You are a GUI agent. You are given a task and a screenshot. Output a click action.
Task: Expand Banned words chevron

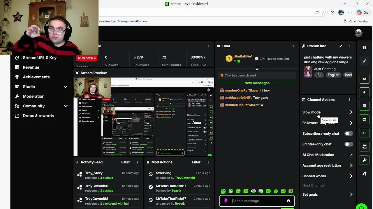pyautogui.click(x=351, y=176)
